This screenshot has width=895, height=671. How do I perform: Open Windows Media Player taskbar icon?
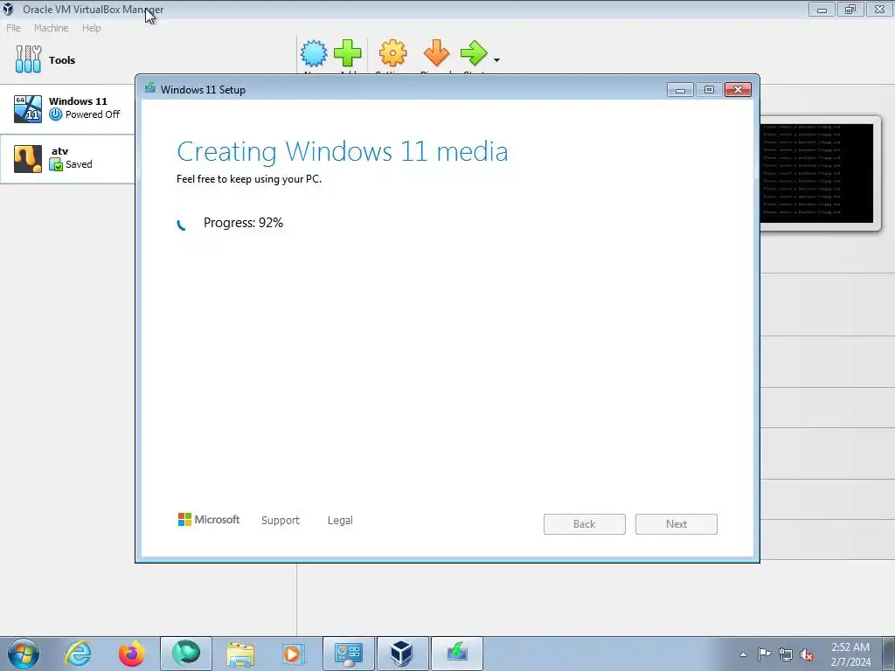pos(294,654)
